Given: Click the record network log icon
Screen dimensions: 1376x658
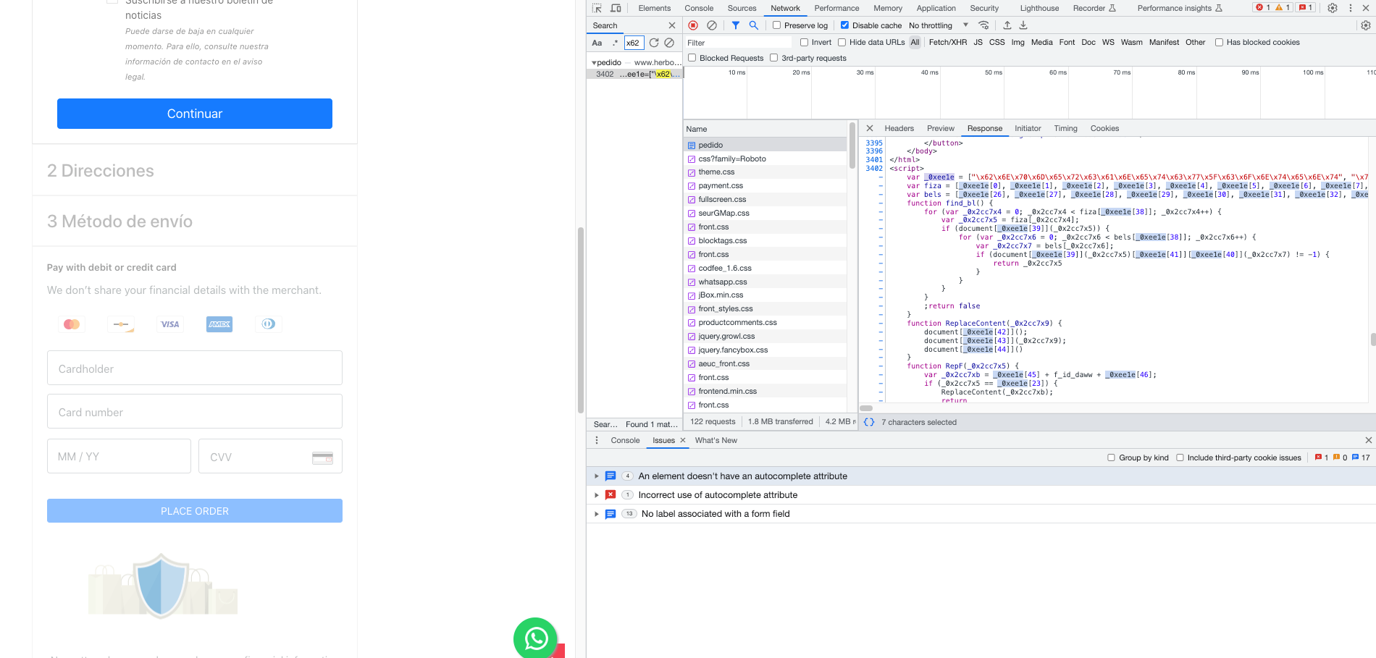Looking at the screenshot, I should tap(693, 25).
